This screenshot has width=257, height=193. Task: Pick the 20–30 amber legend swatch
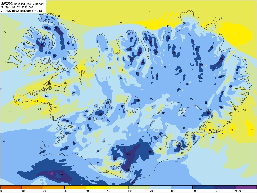[54, 187]
